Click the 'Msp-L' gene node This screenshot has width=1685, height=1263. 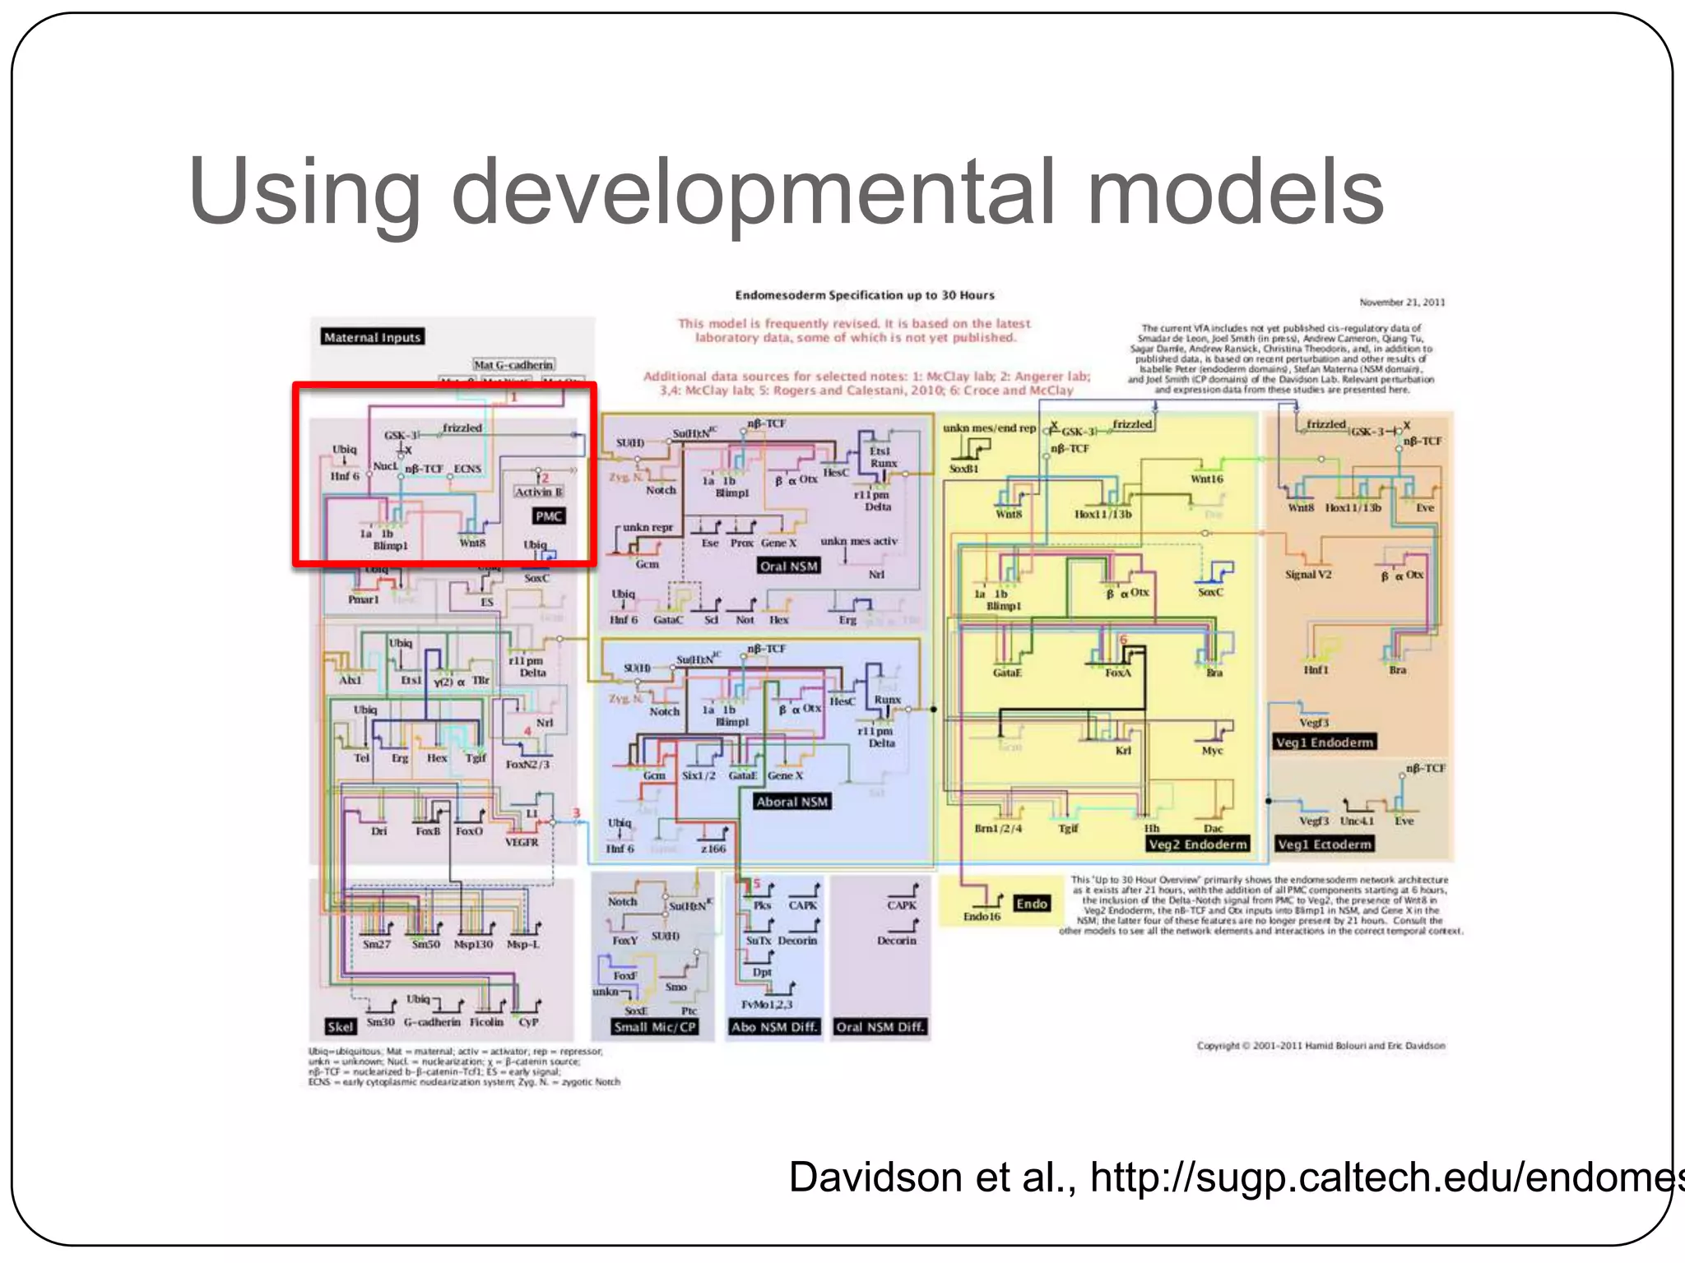tap(523, 945)
